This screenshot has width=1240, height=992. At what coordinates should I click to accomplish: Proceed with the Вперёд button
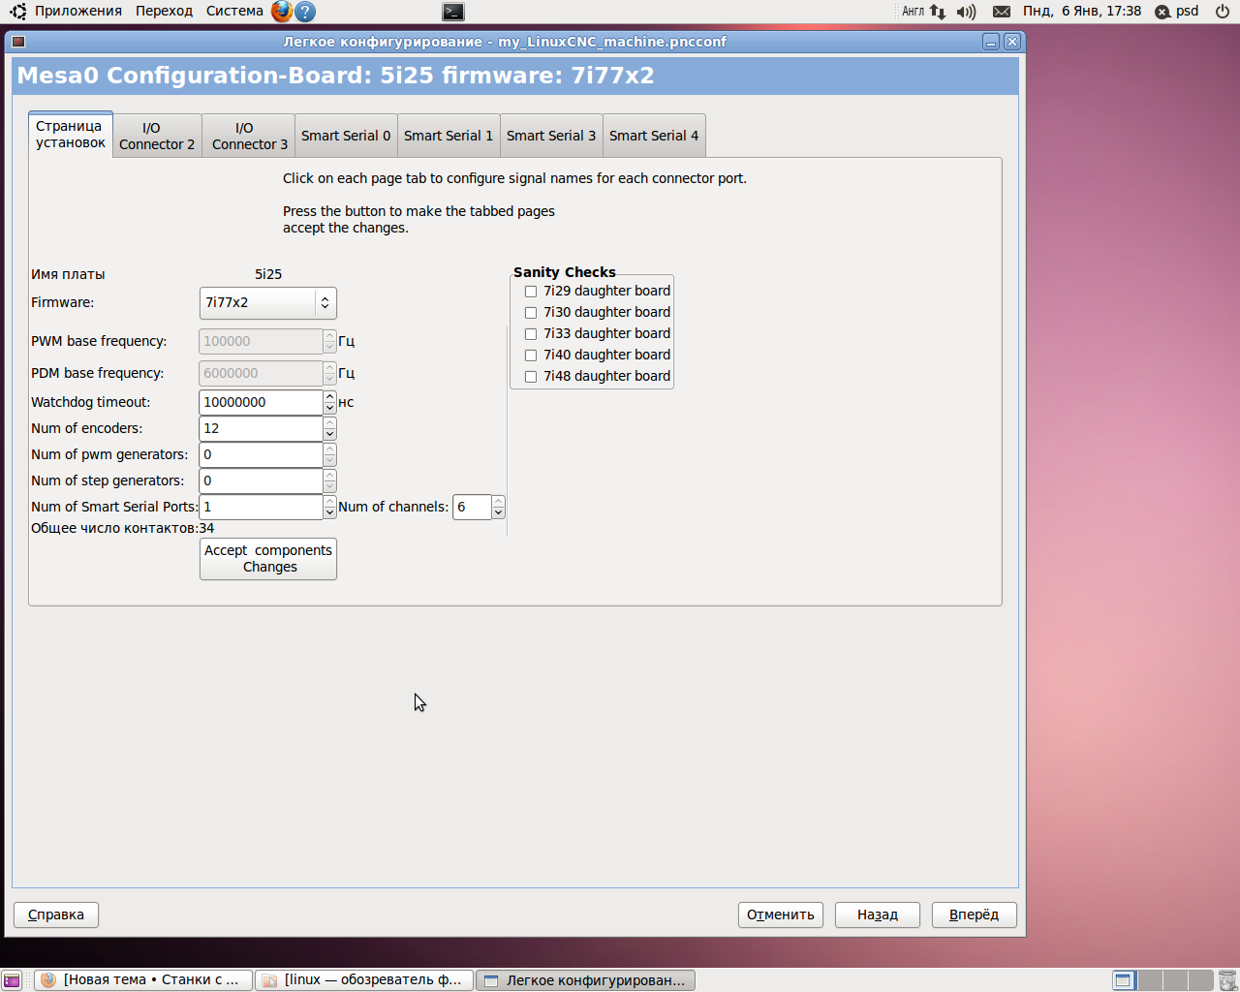click(x=975, y=914)
